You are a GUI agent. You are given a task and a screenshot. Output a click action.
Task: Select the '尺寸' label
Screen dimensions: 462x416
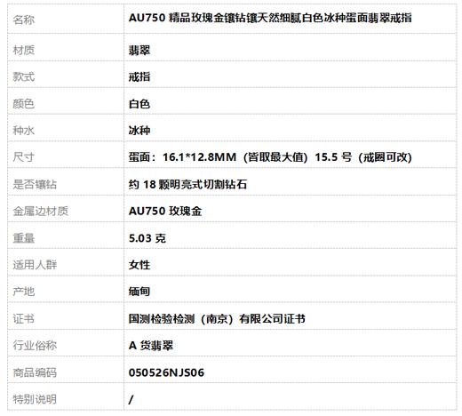point(24,157)
